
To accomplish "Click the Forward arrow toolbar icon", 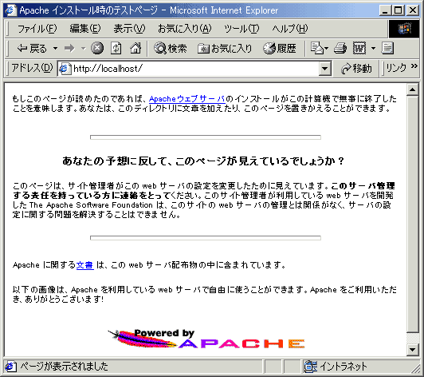I will 69,49.
